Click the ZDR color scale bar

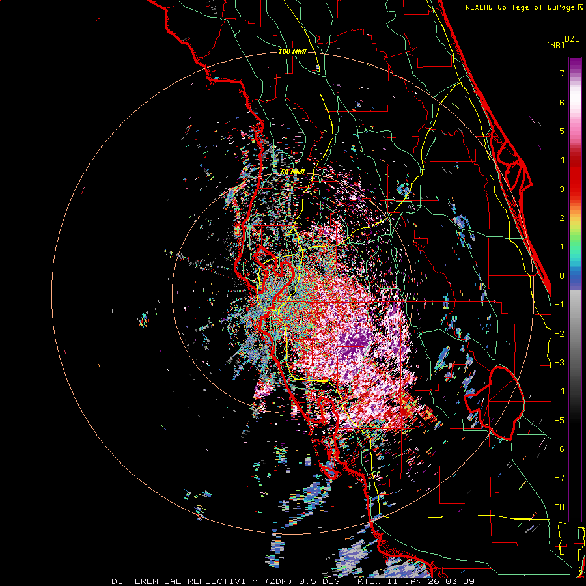[x=575, y=289]
